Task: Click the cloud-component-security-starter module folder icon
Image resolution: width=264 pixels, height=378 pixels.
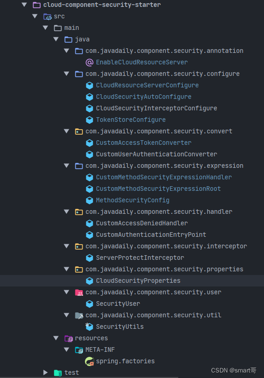Action: tap(37, 5)
